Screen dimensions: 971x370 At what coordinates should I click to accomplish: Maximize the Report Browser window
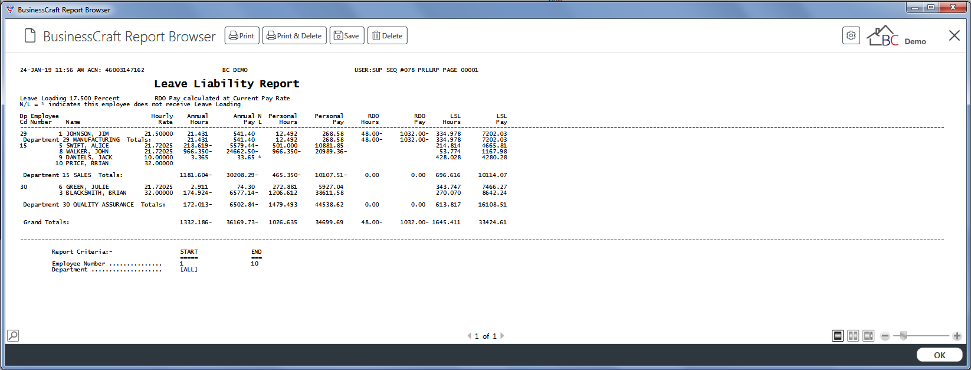click(931, 8)
